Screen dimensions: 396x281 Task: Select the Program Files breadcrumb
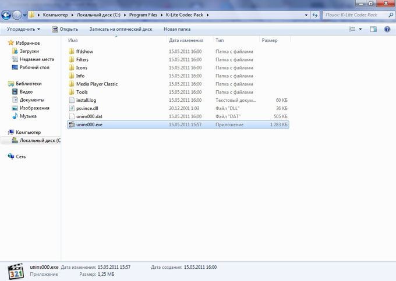point(143,15)
